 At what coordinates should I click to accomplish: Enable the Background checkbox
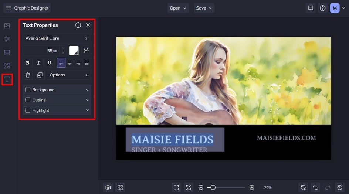[28, 90]
